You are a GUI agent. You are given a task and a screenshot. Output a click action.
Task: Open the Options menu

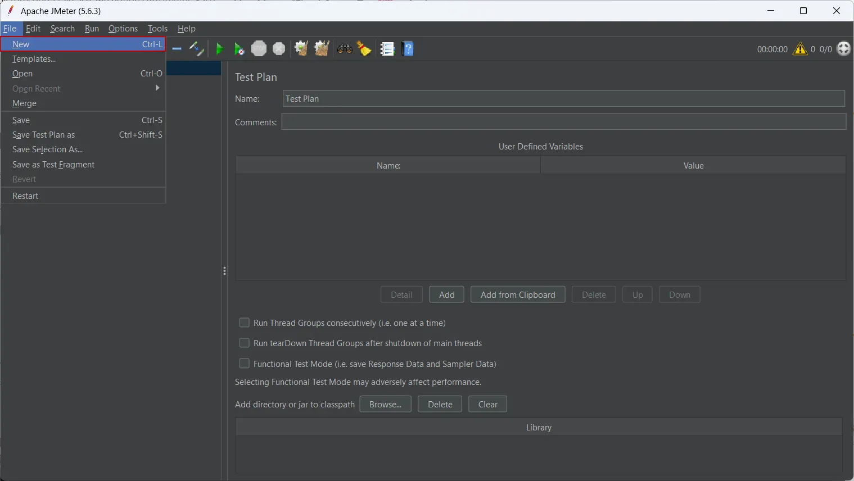pyautogui.click(x=123, y=29)
